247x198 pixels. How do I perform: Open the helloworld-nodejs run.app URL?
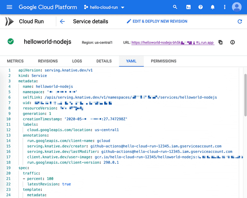click(173, 43)
